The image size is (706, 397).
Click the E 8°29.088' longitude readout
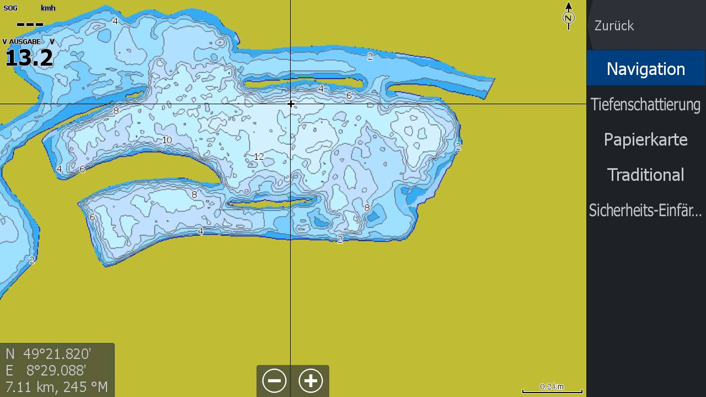pos(46,370)
